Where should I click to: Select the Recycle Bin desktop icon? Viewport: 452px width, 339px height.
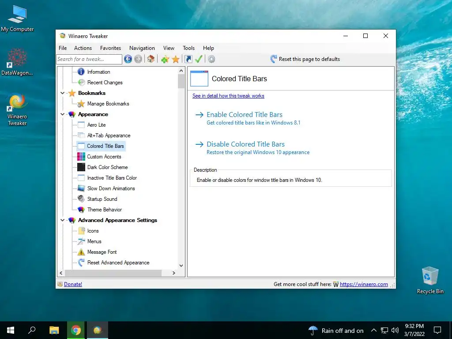(430, 280)
